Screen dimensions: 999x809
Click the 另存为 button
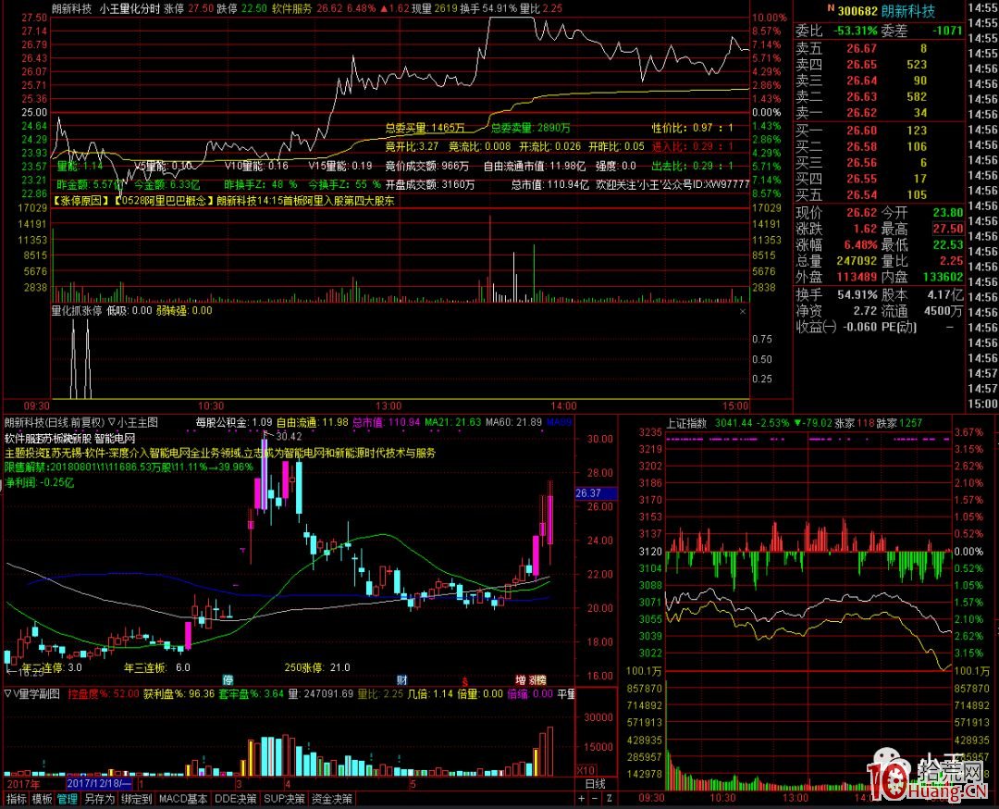coord(99,799)
